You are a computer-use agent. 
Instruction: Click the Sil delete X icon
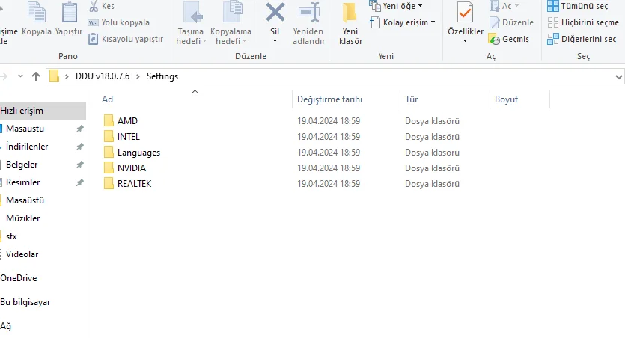275,13
